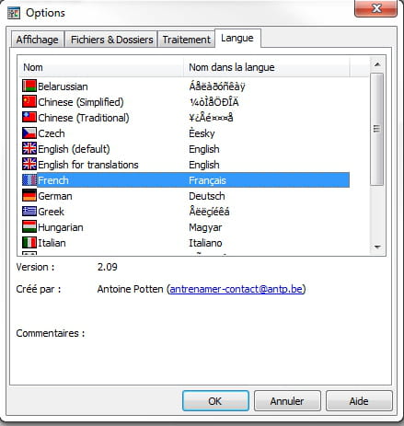Select English for translations entry
Screen dimensions: 404x426
coord(186,165)
